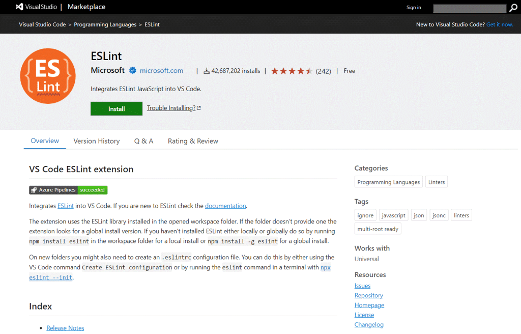Open the Release Notes index link

tap(65, 328)
